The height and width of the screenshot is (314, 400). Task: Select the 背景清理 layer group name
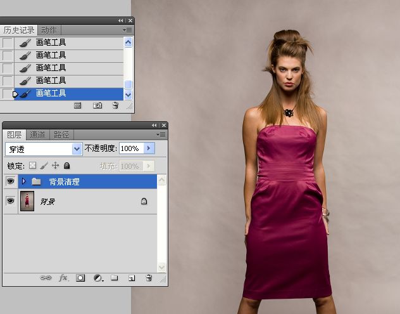pyautogui.click(x=65, y=182)
